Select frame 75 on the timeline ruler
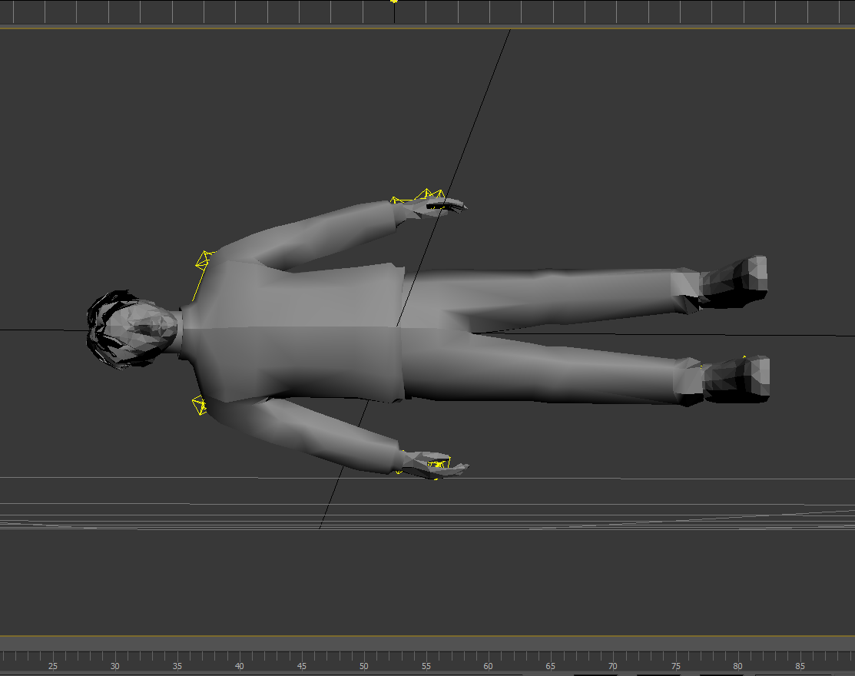Viewport: 855px width, 676px height. [675, 666]
